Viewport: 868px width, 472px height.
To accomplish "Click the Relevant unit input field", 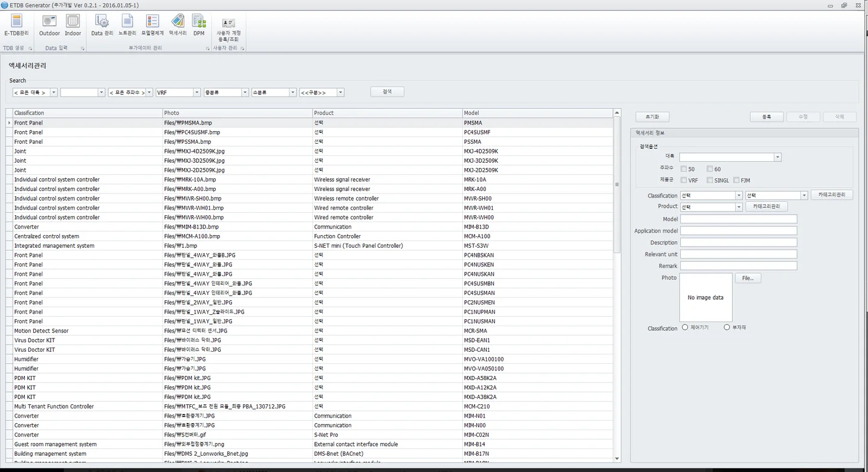I will (739, 254).
